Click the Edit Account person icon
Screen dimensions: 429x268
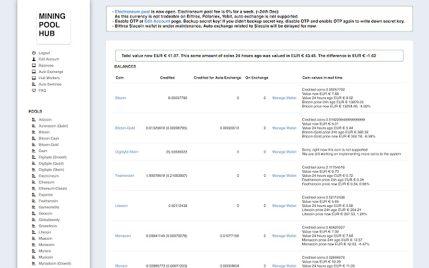point(34,59)
